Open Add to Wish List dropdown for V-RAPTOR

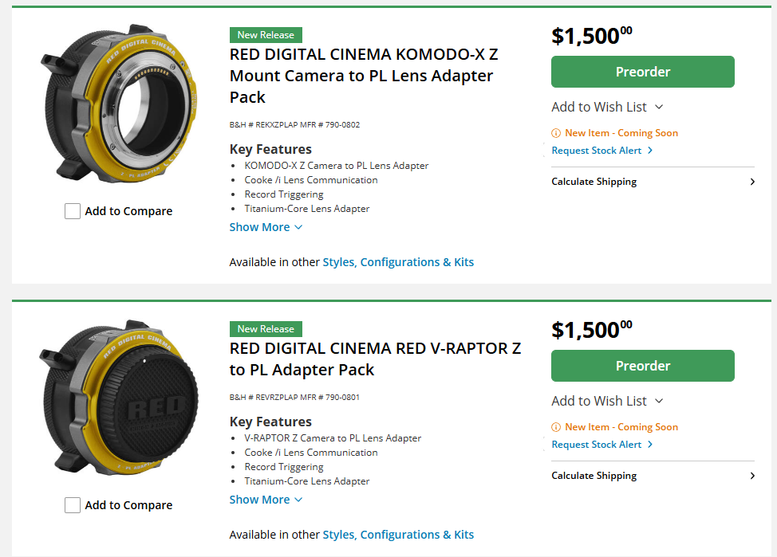point(607,401)
